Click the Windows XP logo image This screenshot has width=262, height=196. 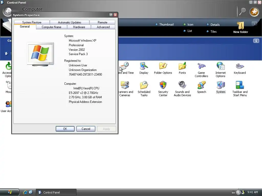(x=40, y=54)
